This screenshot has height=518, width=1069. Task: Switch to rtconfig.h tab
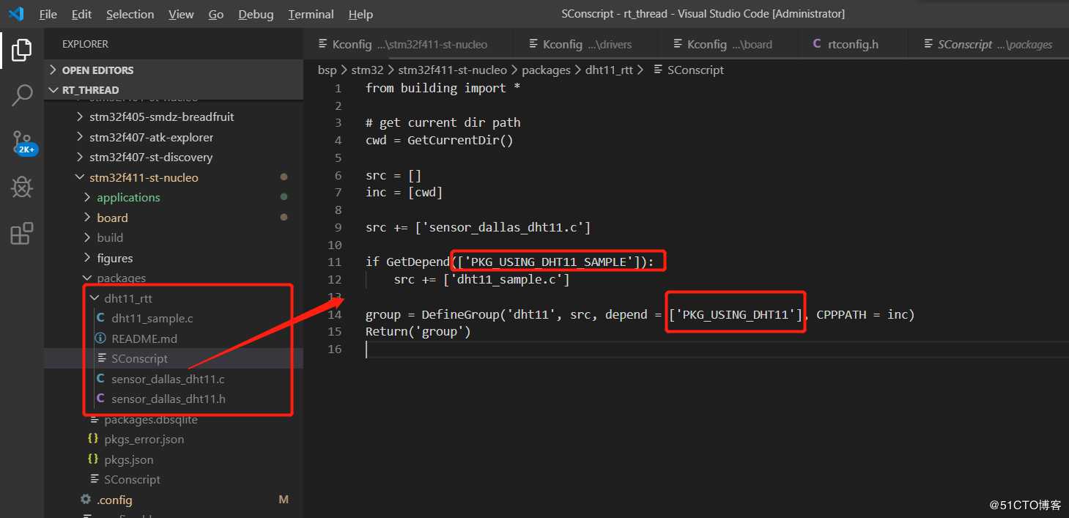pyautogui.click(x=853, y=44)
